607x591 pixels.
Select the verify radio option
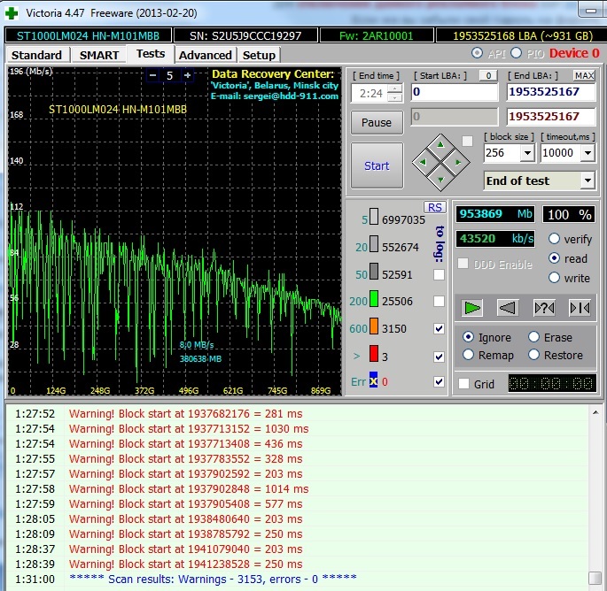[555, 239]
